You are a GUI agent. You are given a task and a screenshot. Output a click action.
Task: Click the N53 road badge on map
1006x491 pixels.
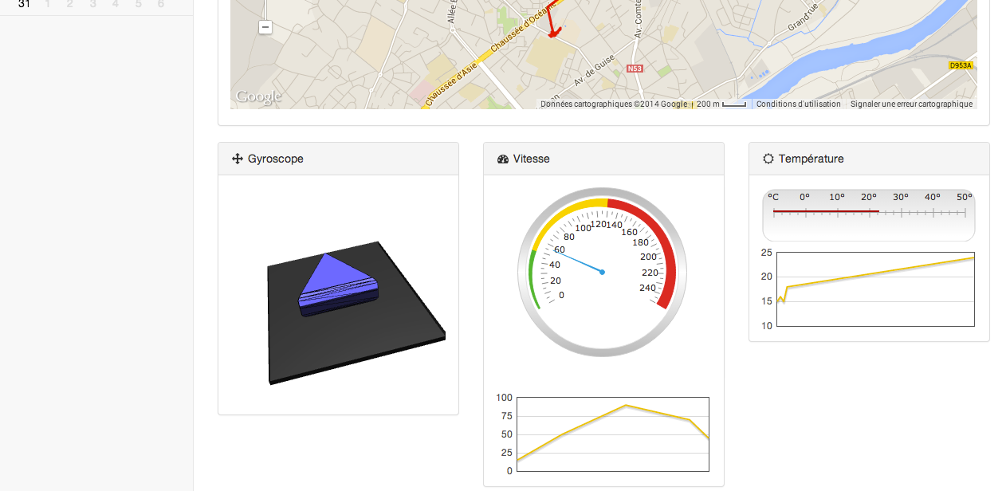[635, 69]
